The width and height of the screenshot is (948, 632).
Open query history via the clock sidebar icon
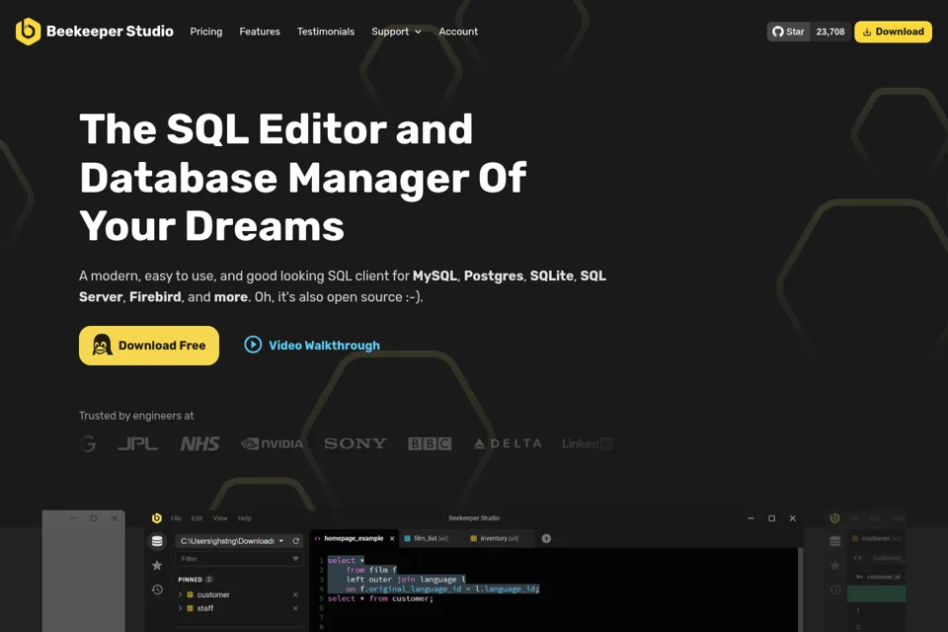[157, 590]
